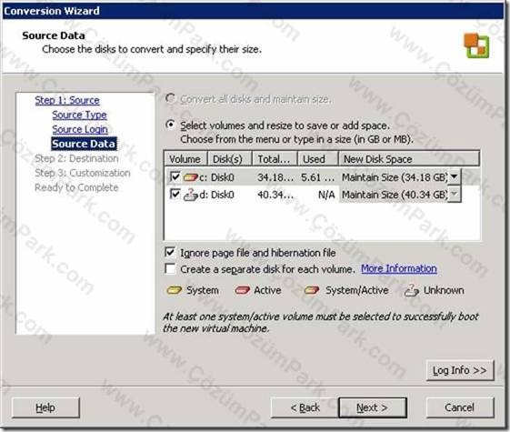Screen dimensions: 510x432
Task: Open the Source Login step link
Action: point(80,129)
